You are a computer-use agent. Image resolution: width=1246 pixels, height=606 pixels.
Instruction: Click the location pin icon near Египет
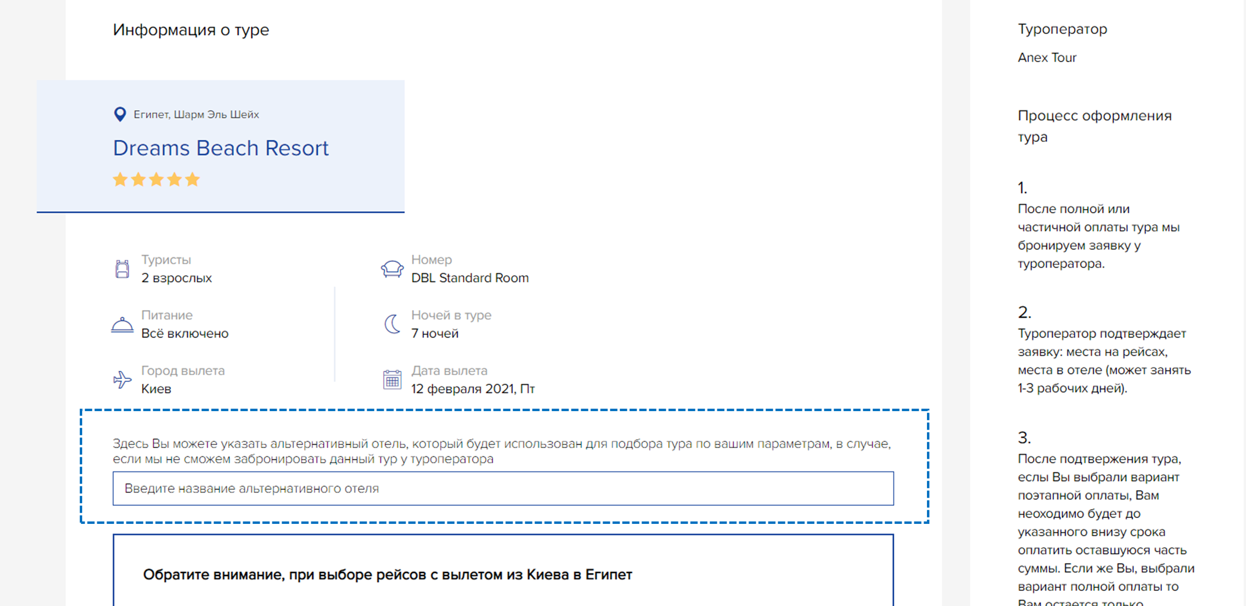pyautogui.click(x=120, y=114)
